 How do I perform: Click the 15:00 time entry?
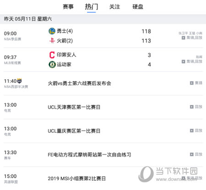pos(10,176)
